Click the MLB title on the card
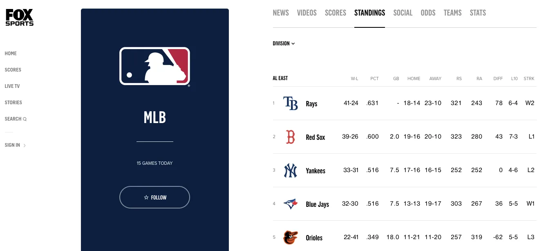Viewport: 546px width, 251px height. (154, 118)
